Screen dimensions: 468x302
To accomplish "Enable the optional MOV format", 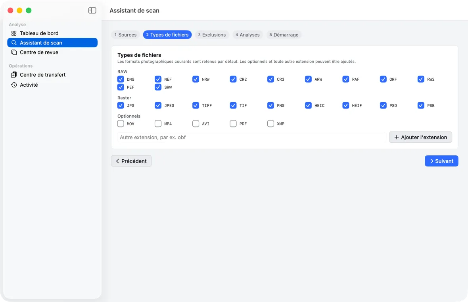I will click(x=121, y=124).
